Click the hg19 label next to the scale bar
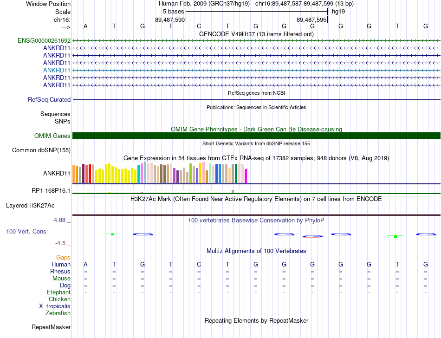Screen dimensions: 441x338 338,12
